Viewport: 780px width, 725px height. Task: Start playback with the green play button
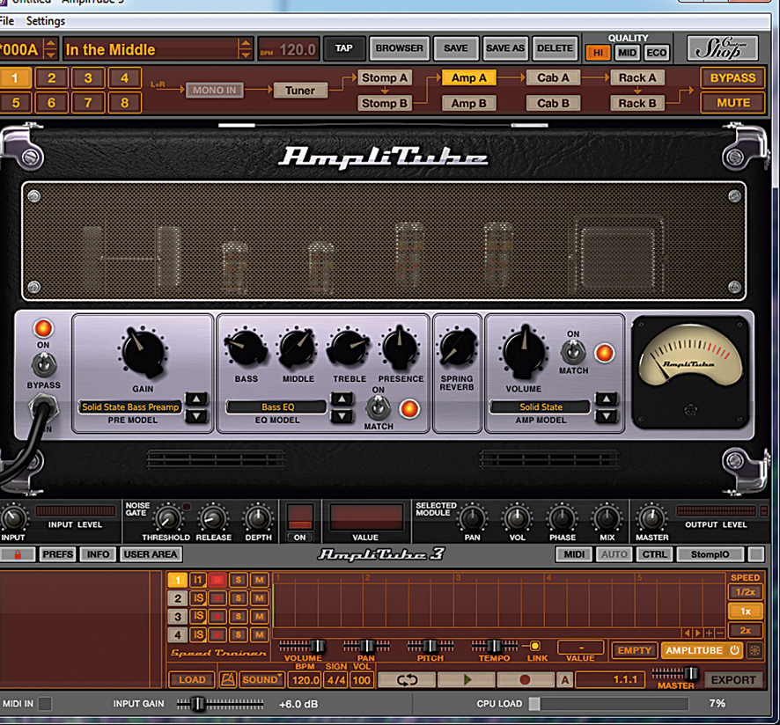click(467, 680)
